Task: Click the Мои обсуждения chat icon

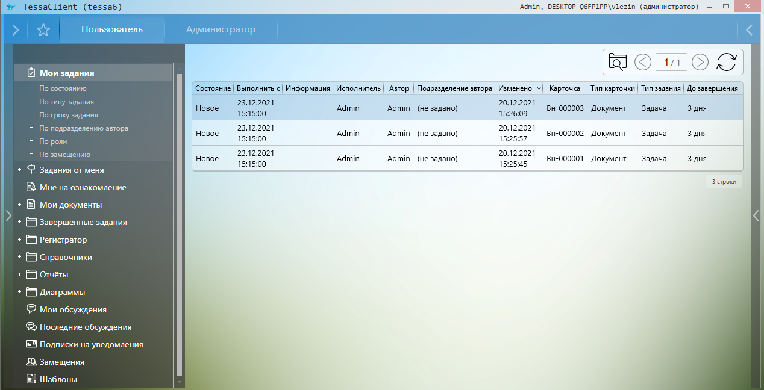Action: [x=31, y=309]
